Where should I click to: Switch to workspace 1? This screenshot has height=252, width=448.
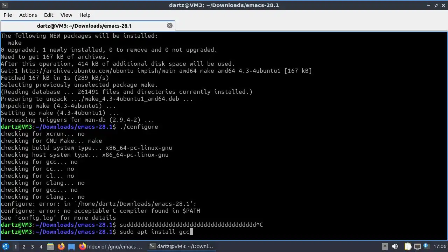click(15, 246)
